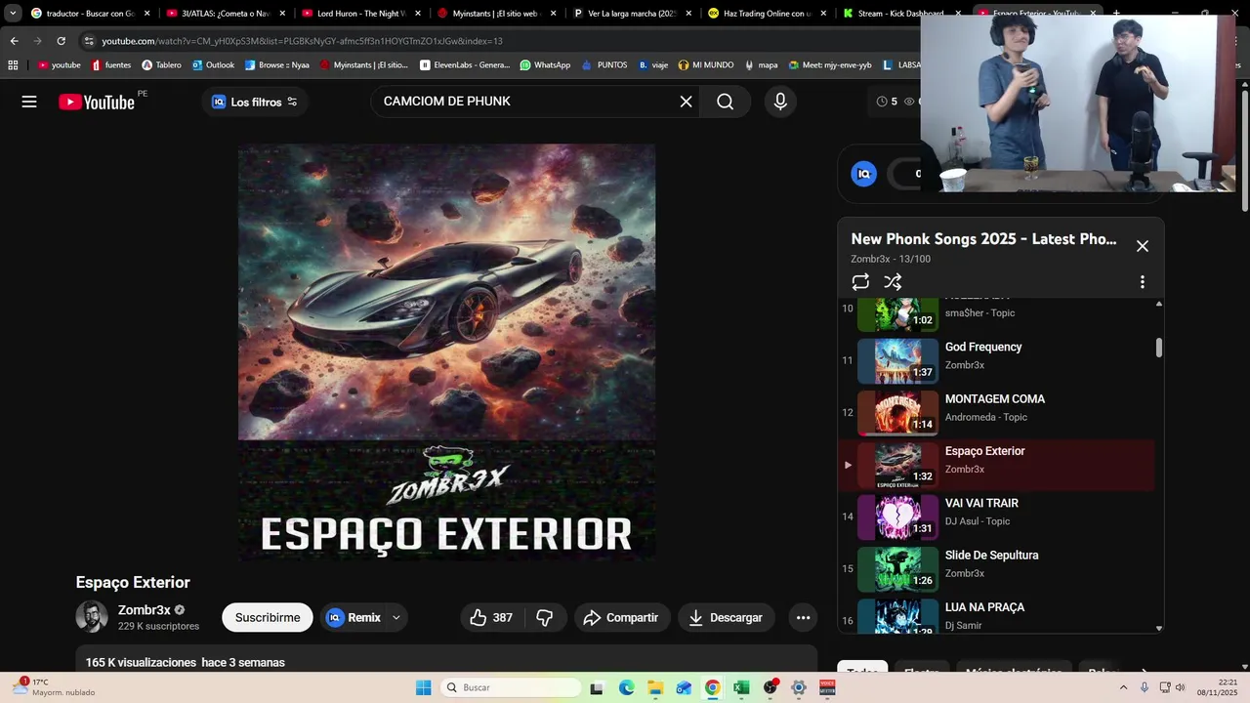Subscribe with the Suscribirme button
The height and width of the screenshot is (703, 1250).
267,617
